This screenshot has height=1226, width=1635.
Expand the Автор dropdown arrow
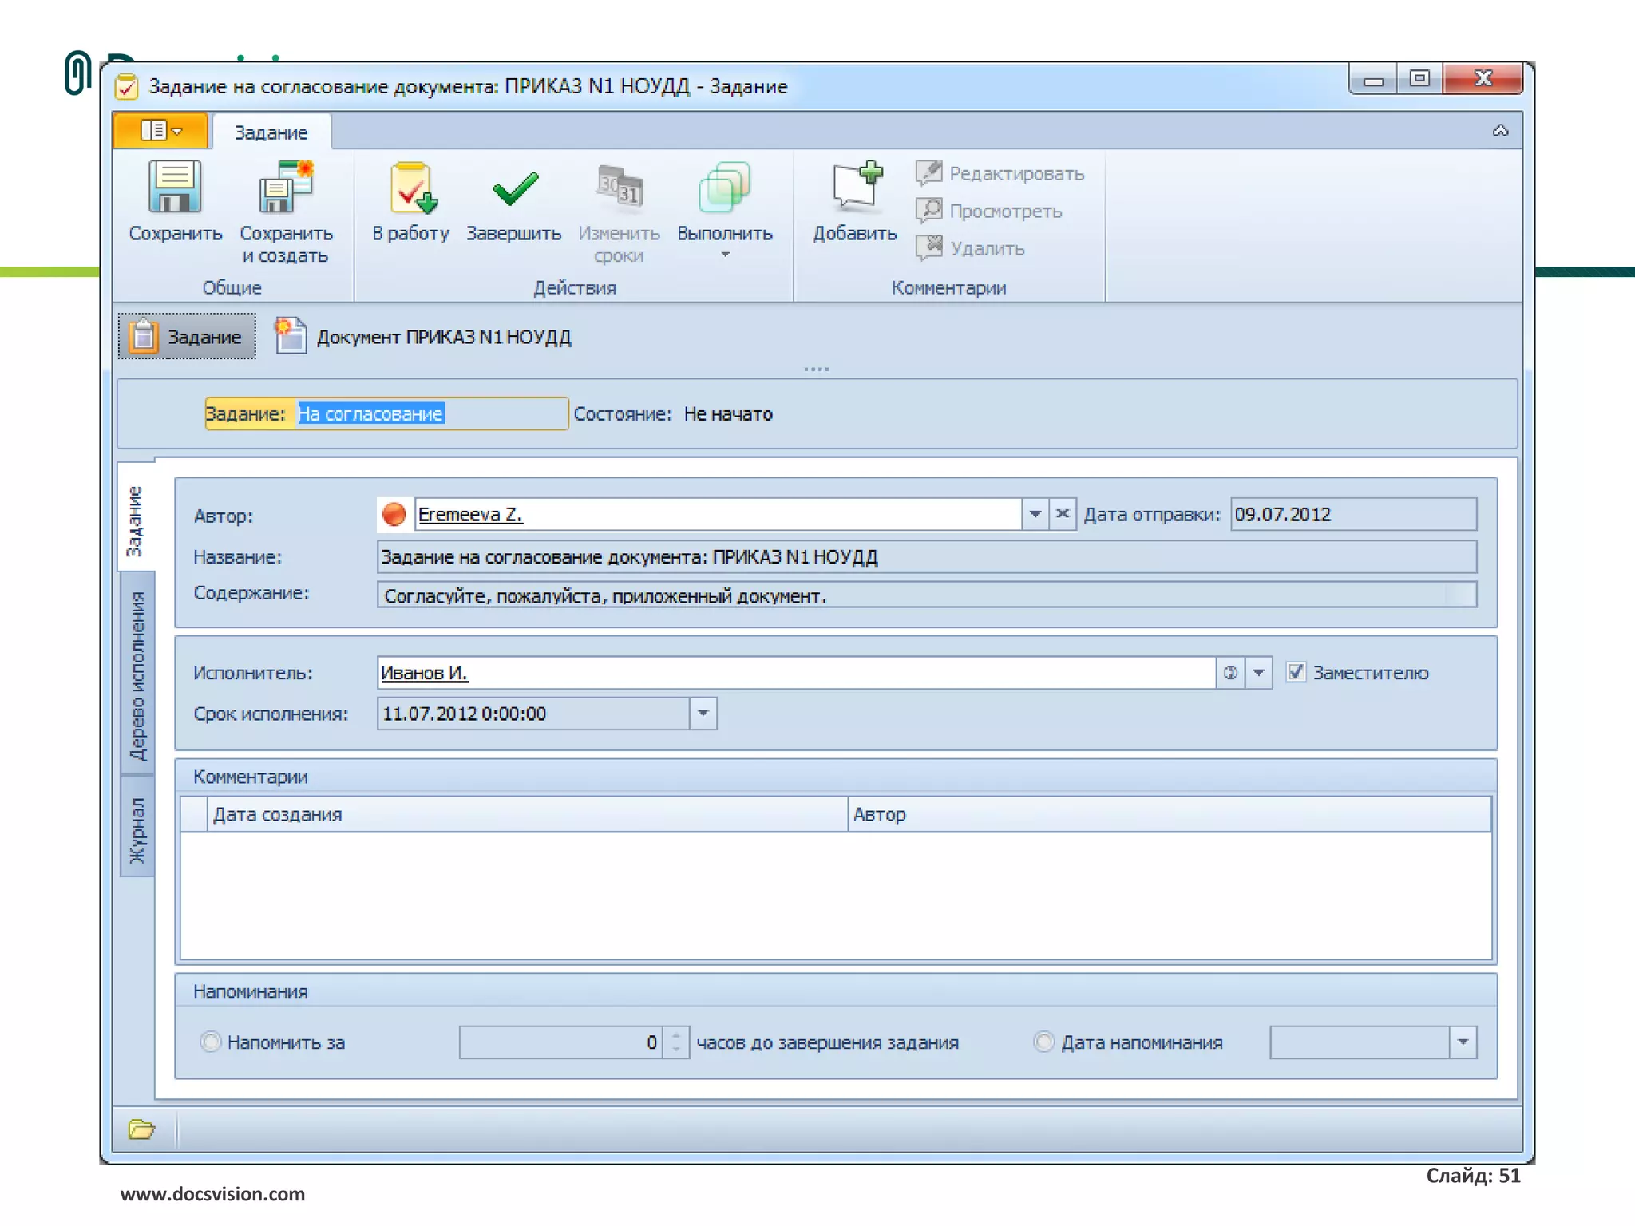coord(1035,514)
